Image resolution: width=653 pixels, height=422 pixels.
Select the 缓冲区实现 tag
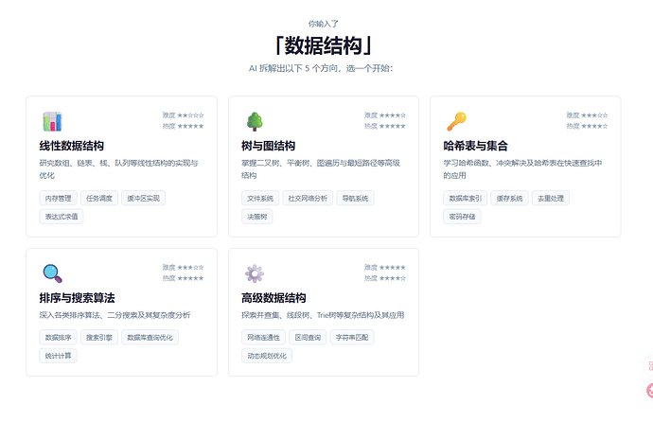[143, 198]
